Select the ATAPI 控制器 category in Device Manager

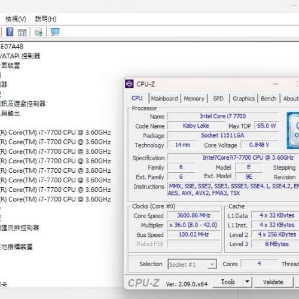(x=20, y=56)
